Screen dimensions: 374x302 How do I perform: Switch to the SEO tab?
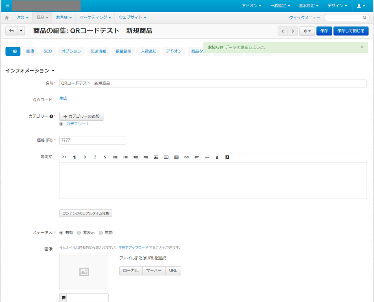pyautogui.click(x=48, y=51)
